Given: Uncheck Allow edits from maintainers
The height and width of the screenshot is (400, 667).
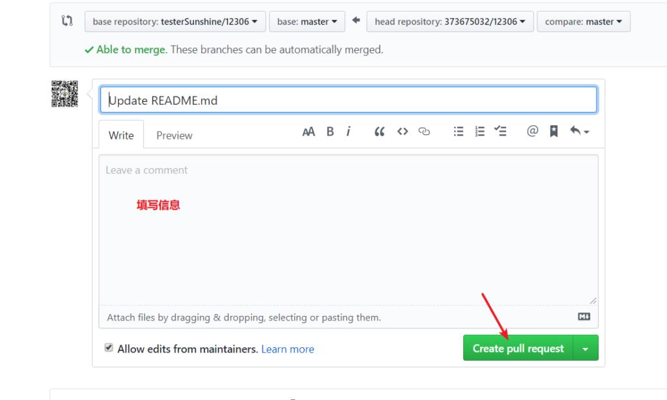Looking at the screenshot, I should click(x=108, y=348).
